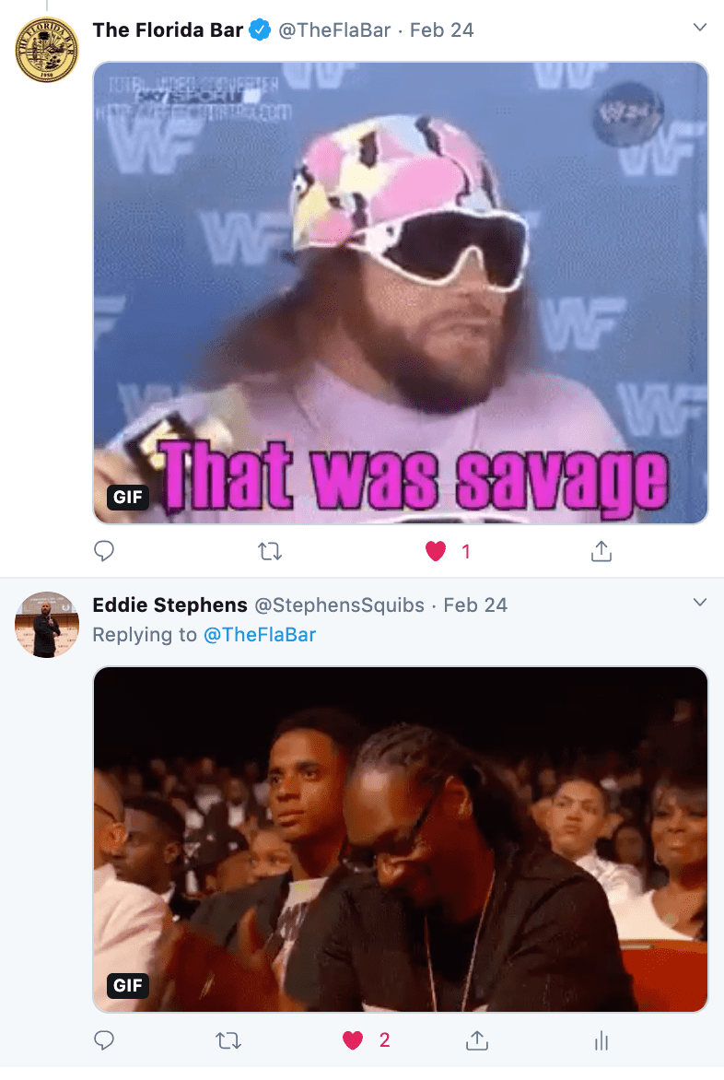Image resolution: width=724 pixels, height=1080 pixels.
Task: Toggle like on Eddie Stephens' tweet
Action: [353, 1040]
